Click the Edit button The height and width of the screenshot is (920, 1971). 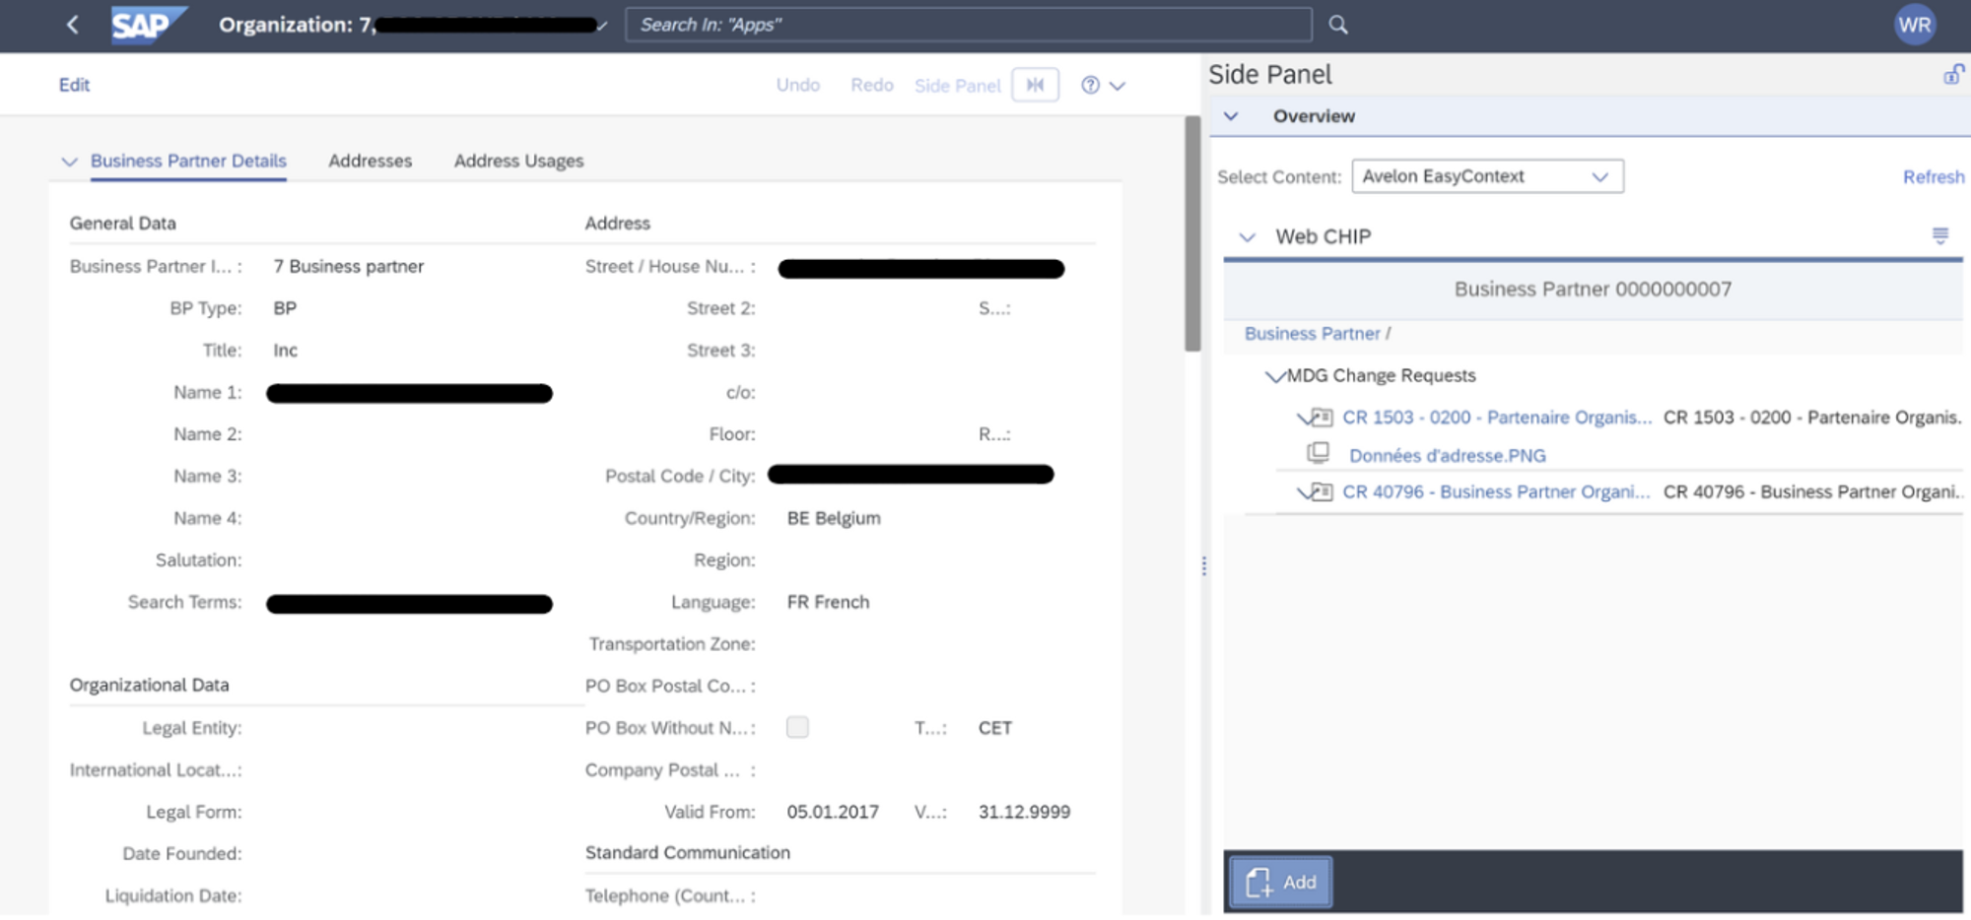pos(74,85)
